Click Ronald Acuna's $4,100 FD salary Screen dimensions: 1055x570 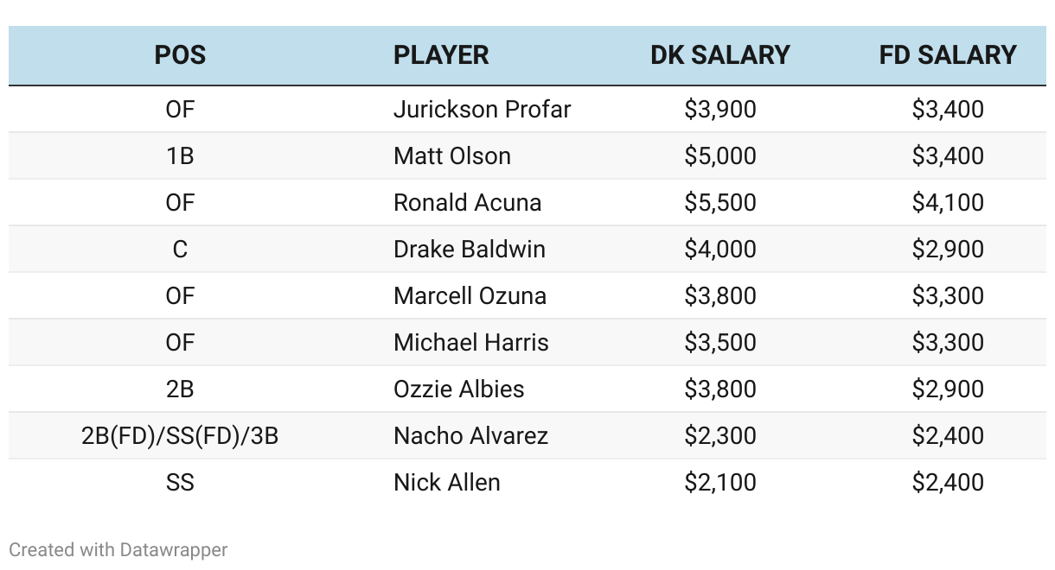[948, 203]
